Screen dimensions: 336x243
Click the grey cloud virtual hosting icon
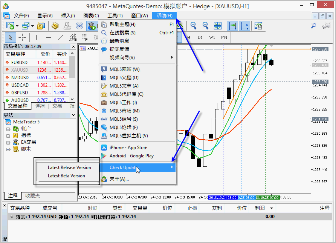click(67, 26)
